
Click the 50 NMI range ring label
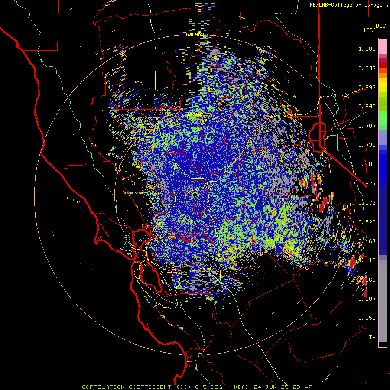click(195, 115)
